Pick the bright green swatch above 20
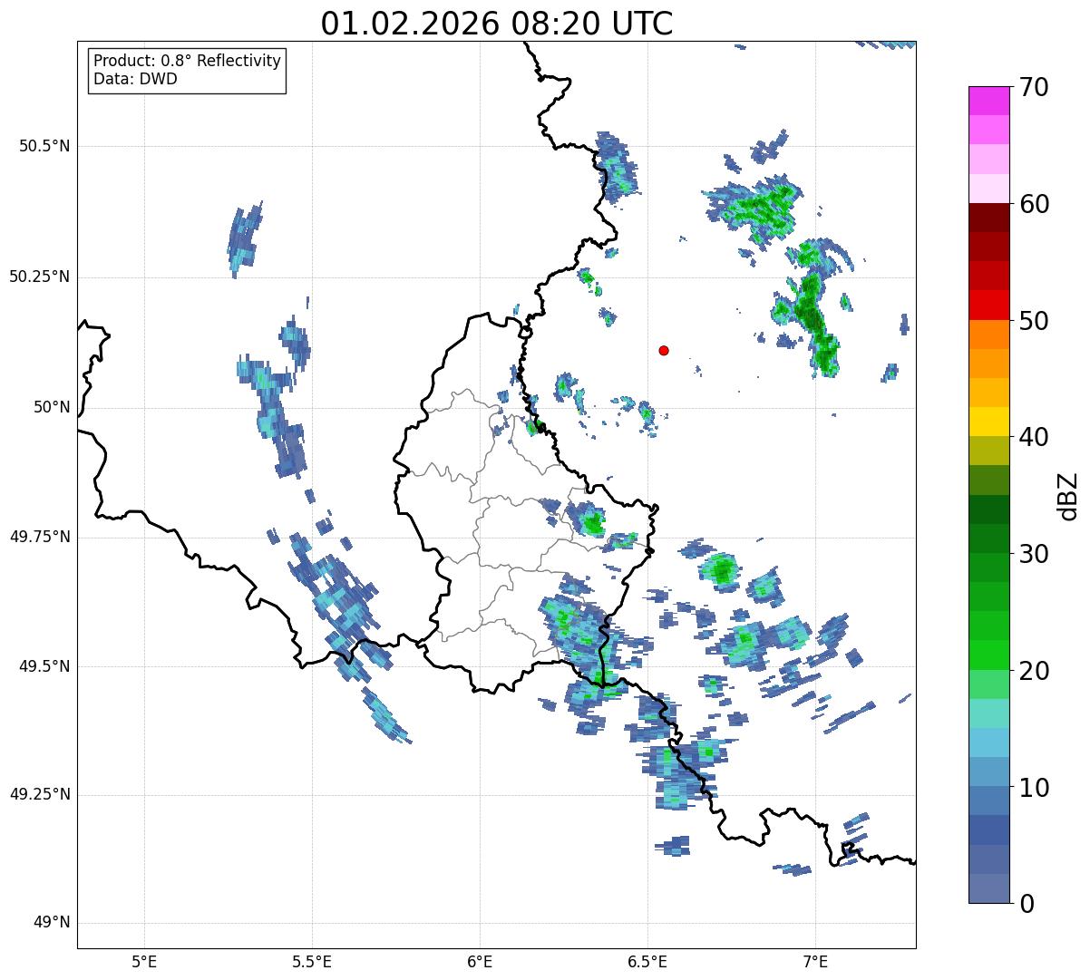 (989, 655)
